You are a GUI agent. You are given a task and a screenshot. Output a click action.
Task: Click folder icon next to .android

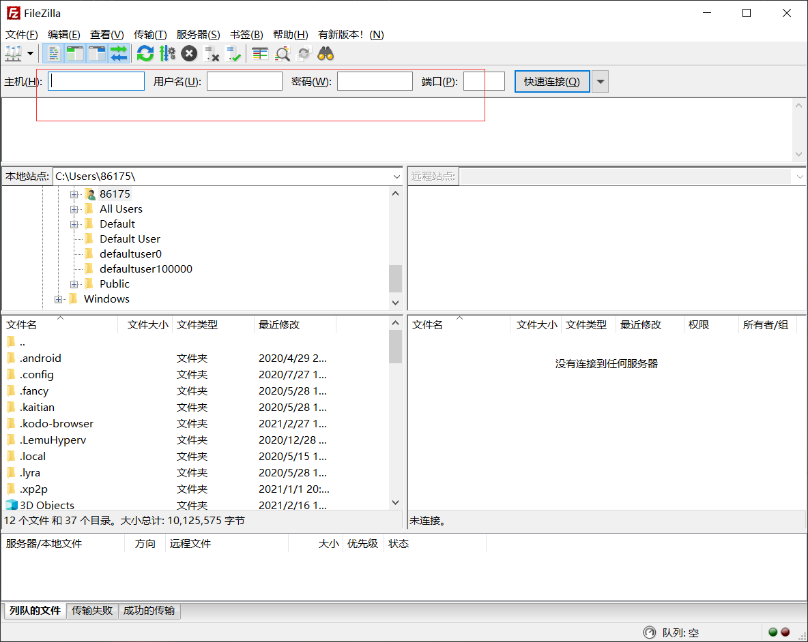12,358
